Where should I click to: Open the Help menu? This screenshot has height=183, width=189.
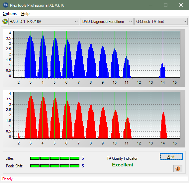[25, 14]
